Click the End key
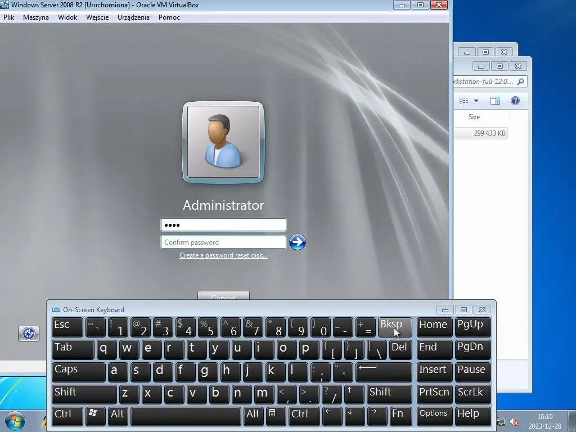This screenshot has height=432, width=576. click(x=435, y=350)
